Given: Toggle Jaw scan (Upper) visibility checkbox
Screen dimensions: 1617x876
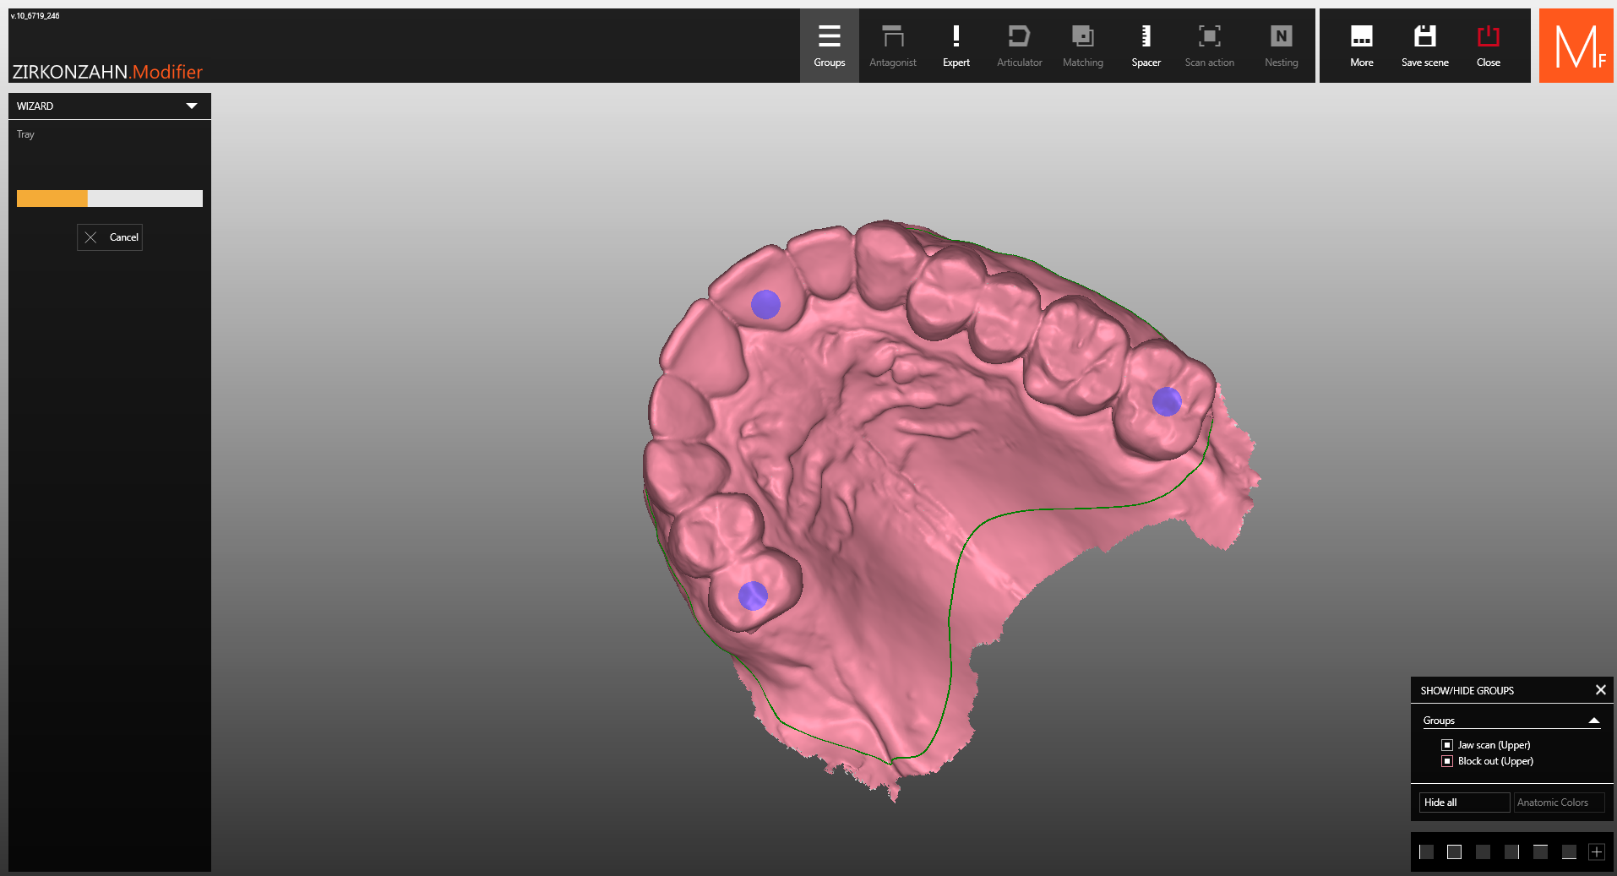Looking at the screenshot, I should (1447, 745).
